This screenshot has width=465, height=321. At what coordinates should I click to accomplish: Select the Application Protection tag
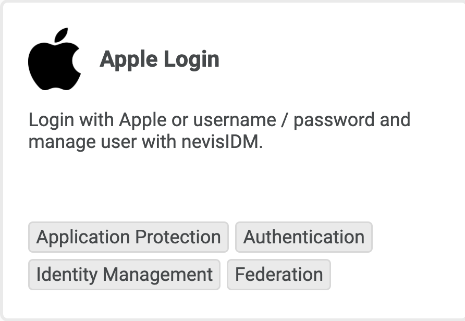tap(128, 237)
